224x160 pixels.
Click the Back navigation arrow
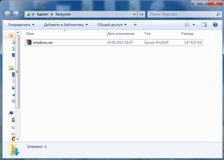click(7, 14)
